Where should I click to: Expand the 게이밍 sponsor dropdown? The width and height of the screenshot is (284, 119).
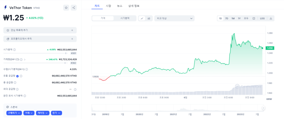tap(43, 113)
